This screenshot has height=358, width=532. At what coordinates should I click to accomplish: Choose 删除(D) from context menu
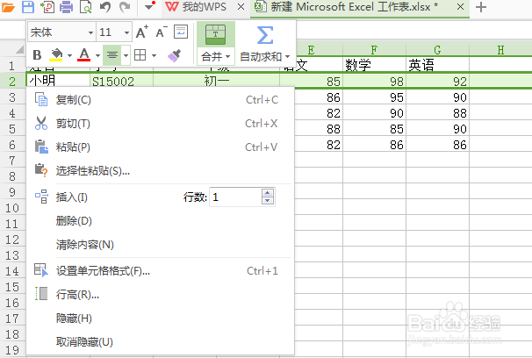pyautogui.click(x=160, y=221)
